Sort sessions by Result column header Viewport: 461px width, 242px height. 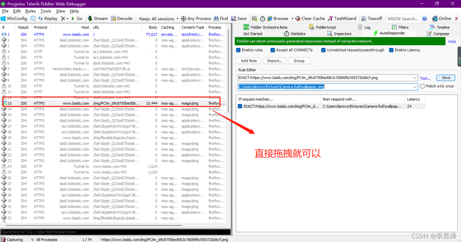[x=23, y=27]
